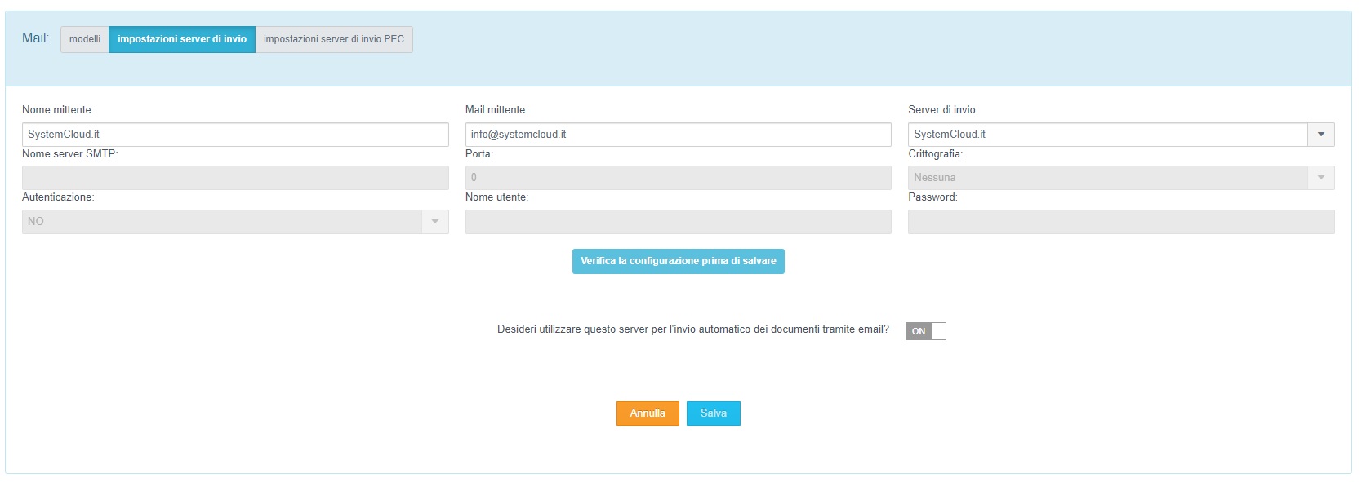Select the Nome server SMTP field

point(235,178)
